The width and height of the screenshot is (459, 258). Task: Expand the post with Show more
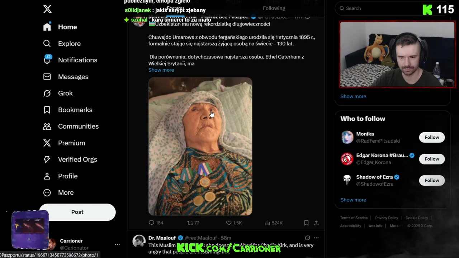(161, 70)
